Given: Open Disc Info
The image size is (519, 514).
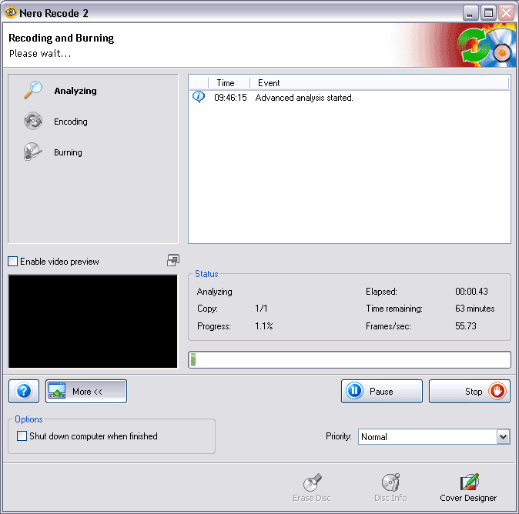Looking at the screenshot, I should (x=390, y=488).
